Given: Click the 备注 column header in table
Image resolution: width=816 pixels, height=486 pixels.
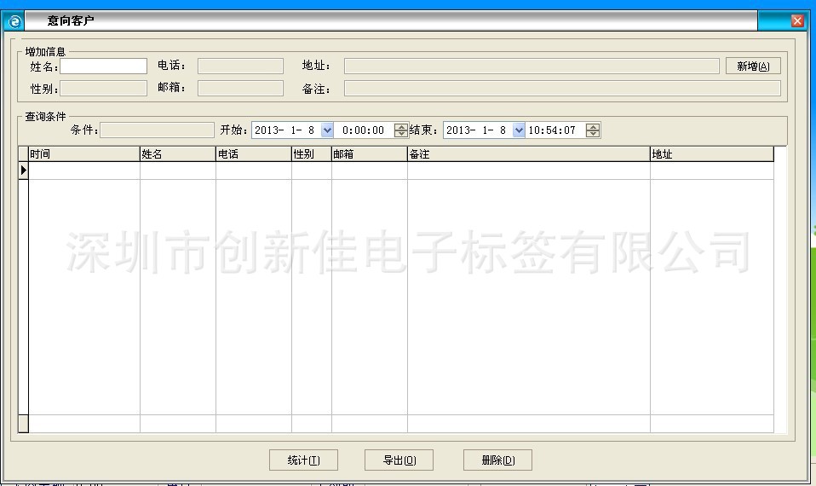Looking at the screenshot, I should (528, 154).
